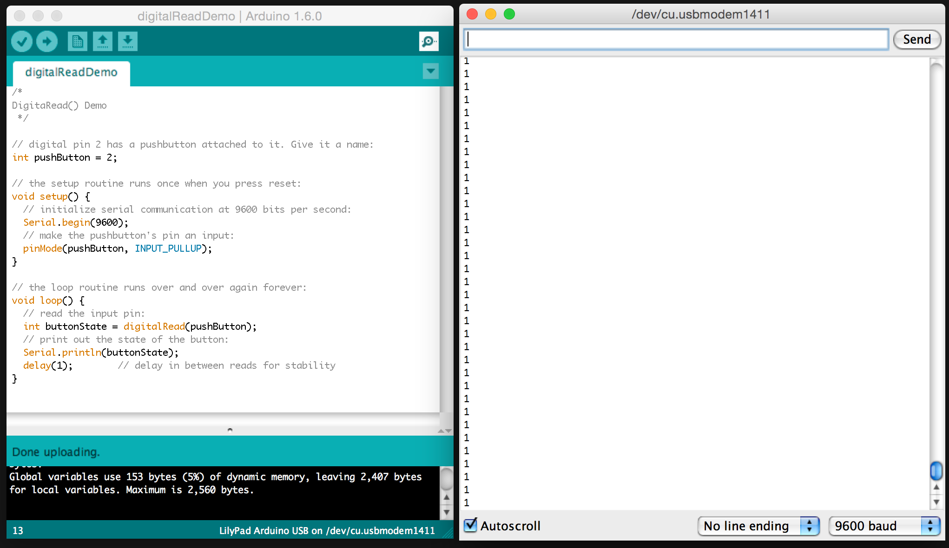The width and height of the screenshot is (949, 548).
Task: Create a New sketch with the page icon
Action: (x=77, y=41)
